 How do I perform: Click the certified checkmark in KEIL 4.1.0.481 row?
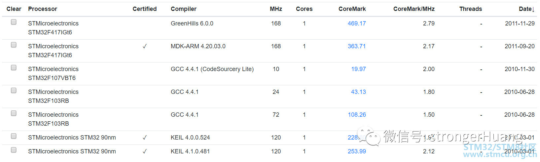coord(145,151)
